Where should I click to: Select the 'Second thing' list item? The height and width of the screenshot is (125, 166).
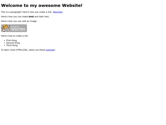coord(13,43)
